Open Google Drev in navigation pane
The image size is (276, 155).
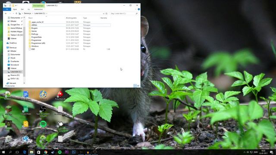15,25
